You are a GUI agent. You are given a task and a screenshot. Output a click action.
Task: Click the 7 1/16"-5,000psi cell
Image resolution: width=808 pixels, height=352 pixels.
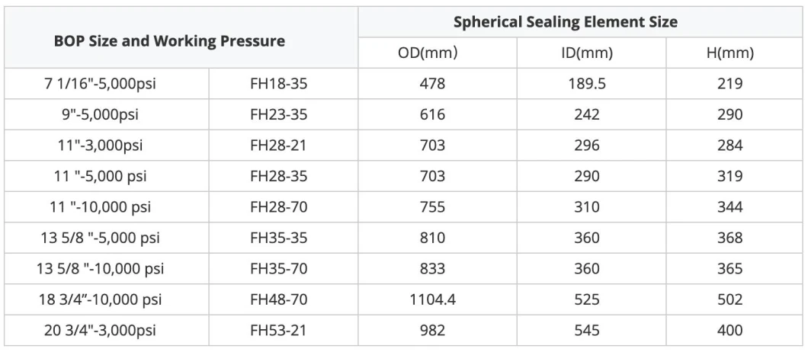click(x=100, y=84)
